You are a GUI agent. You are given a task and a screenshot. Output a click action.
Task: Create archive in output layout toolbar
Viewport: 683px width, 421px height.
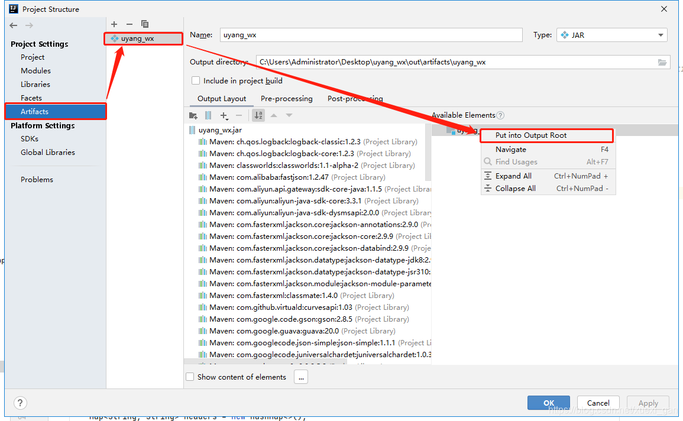point(208,115)
